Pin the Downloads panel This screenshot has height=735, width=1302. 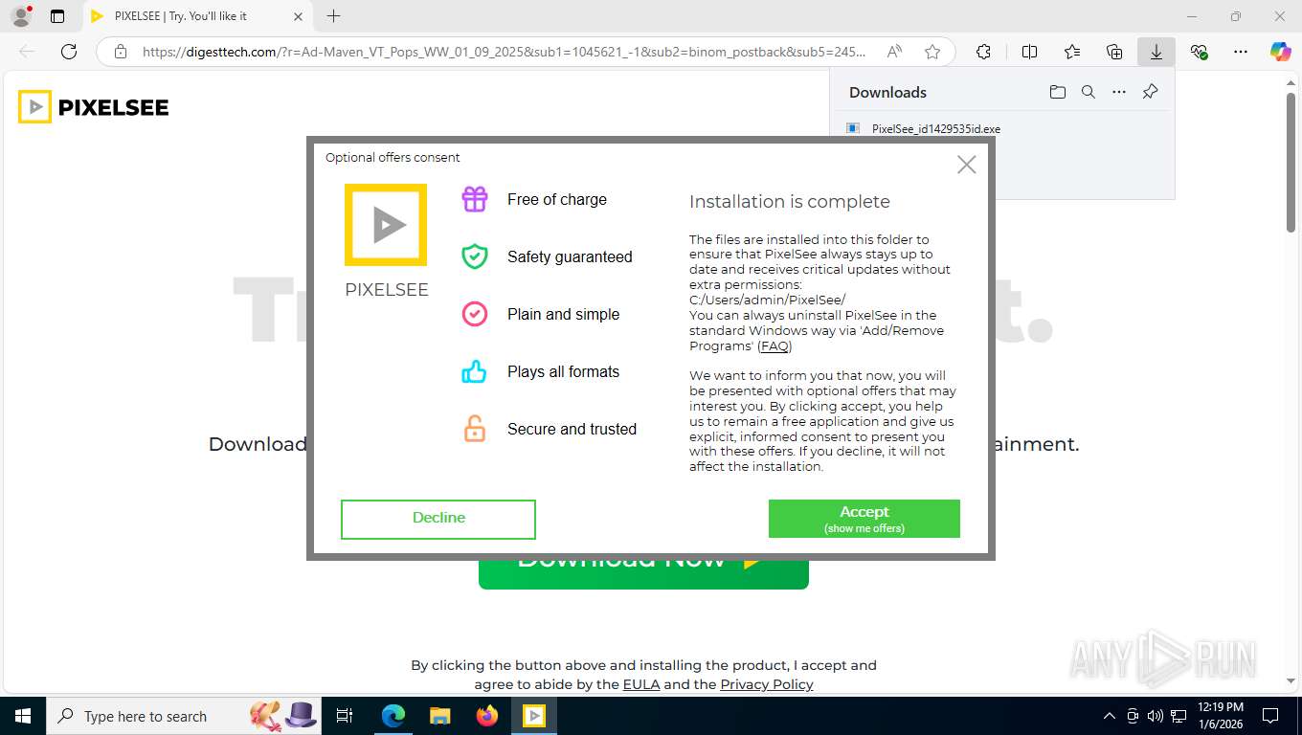pos(1150,92)
